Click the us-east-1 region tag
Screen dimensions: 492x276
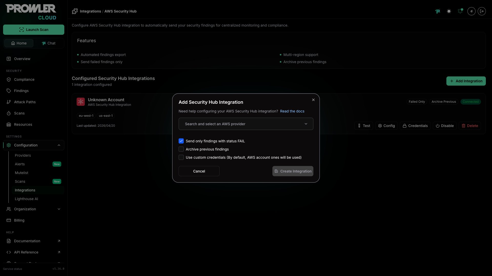(x=106, y=116)
